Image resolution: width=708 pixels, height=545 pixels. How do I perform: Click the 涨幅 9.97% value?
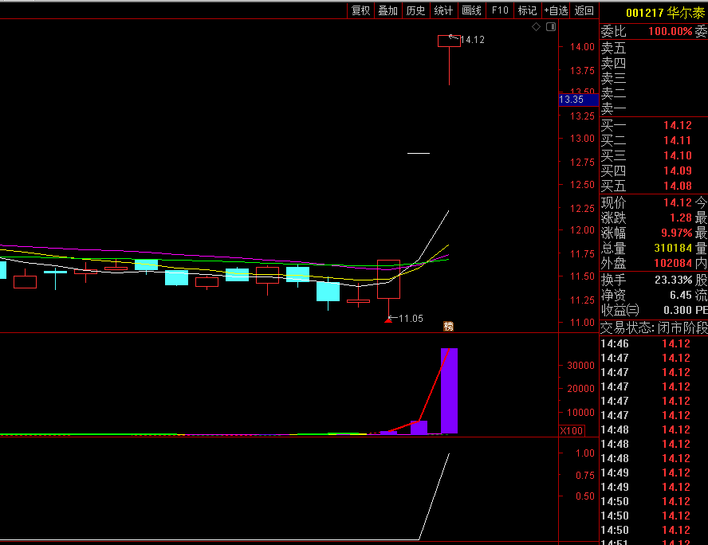click(x=676, y=233)
